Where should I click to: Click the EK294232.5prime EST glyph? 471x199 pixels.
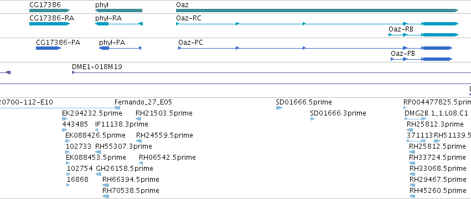click(x=65, y=119)
